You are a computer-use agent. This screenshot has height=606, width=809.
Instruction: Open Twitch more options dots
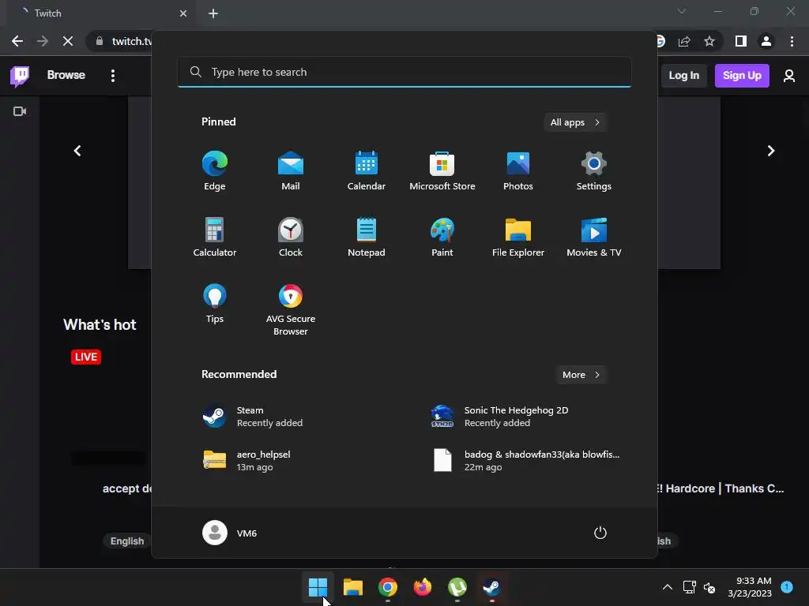pyautogui.click(x=112, y=76)
